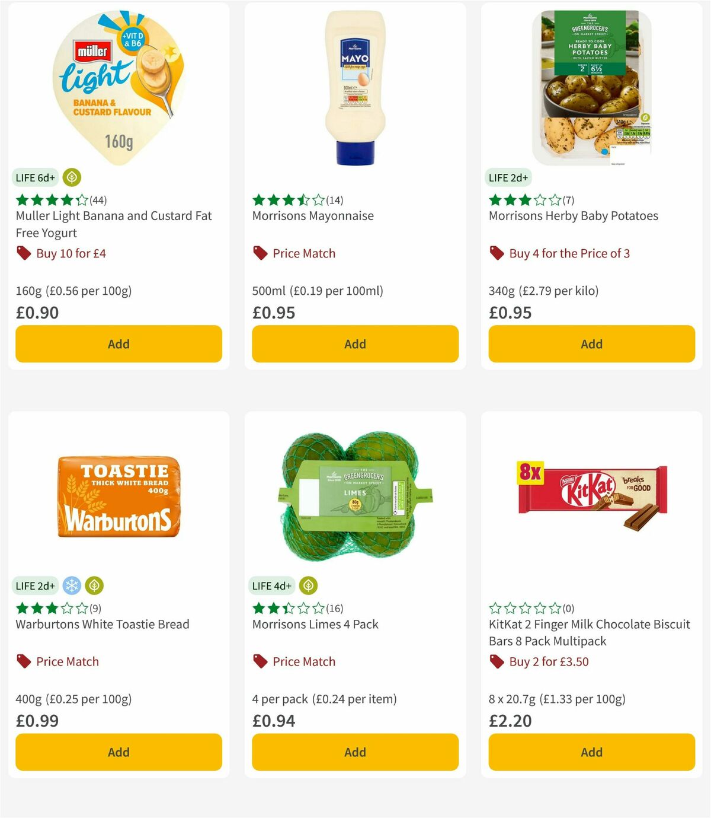The height and width of the screenshot is (818, 711).
Task: Click the tag icon beside Buy 4 for the Price of 3
Action: [495, 253]
